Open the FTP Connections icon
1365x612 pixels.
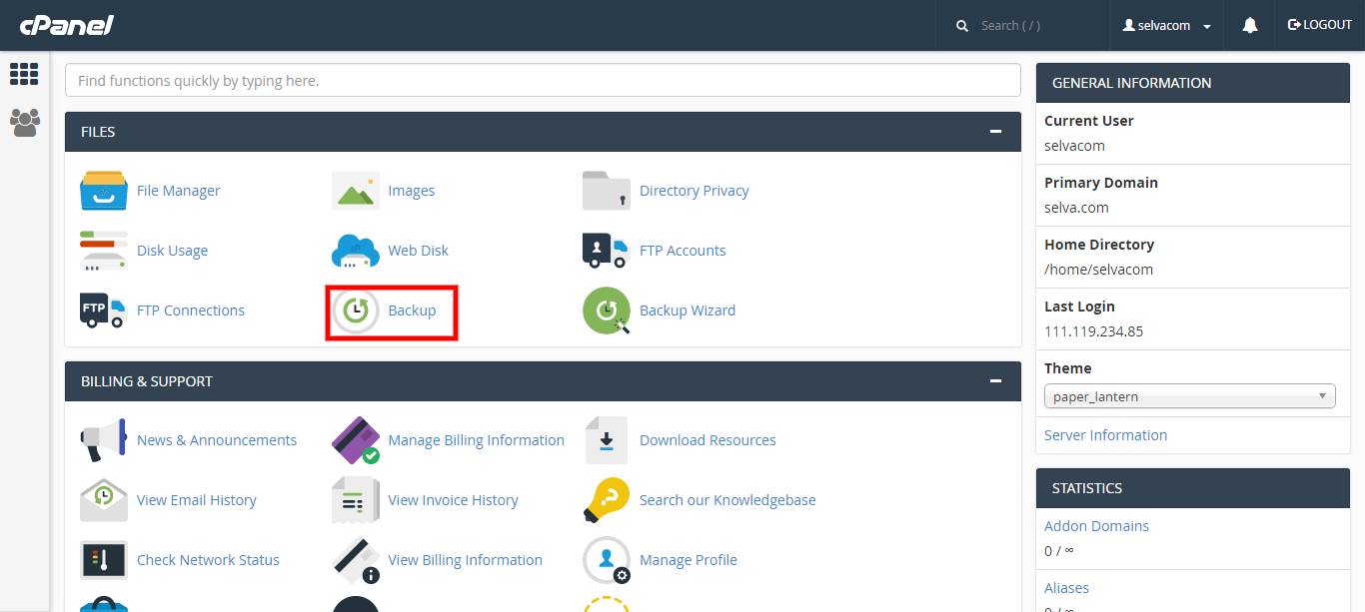point(104,310)
